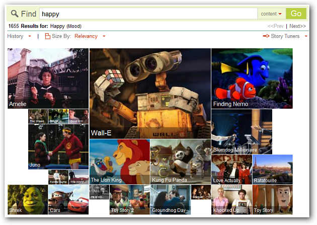This screenshot has width=317, height=225.
Task: Go to next results with Next>>
Action: (x=297, y=26)
